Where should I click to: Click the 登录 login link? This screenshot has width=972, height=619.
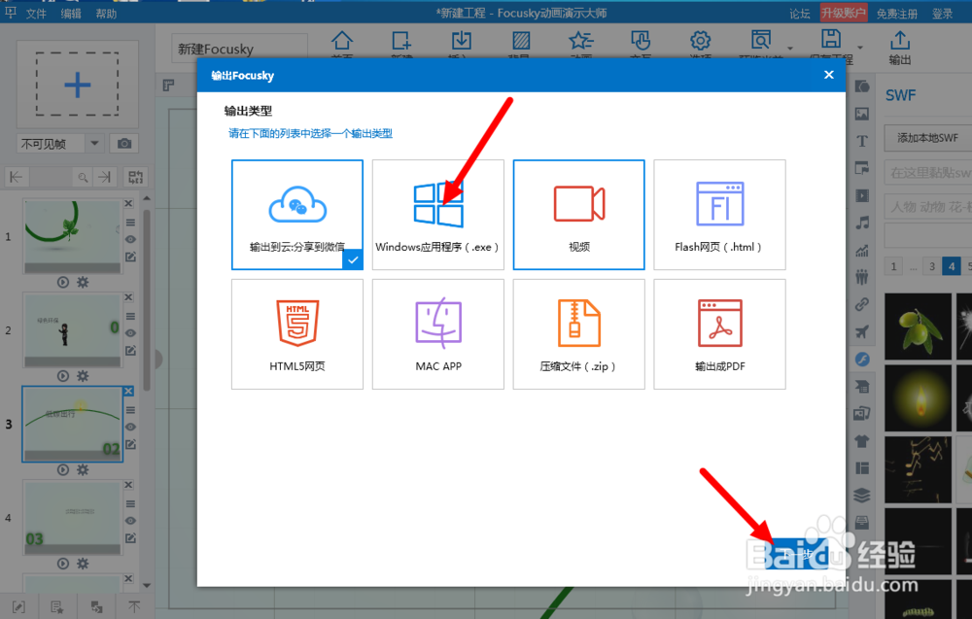pos(942,13)
